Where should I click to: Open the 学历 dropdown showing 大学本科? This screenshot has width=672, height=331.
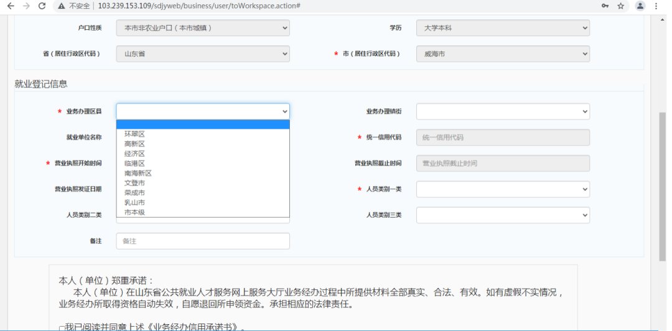[x=502, y=28]
